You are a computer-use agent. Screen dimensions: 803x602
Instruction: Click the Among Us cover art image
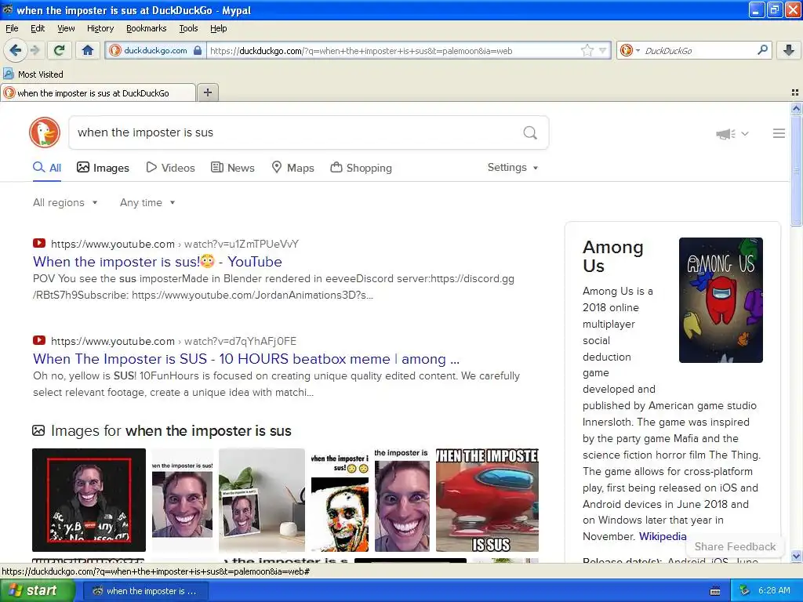pos(721,300)
